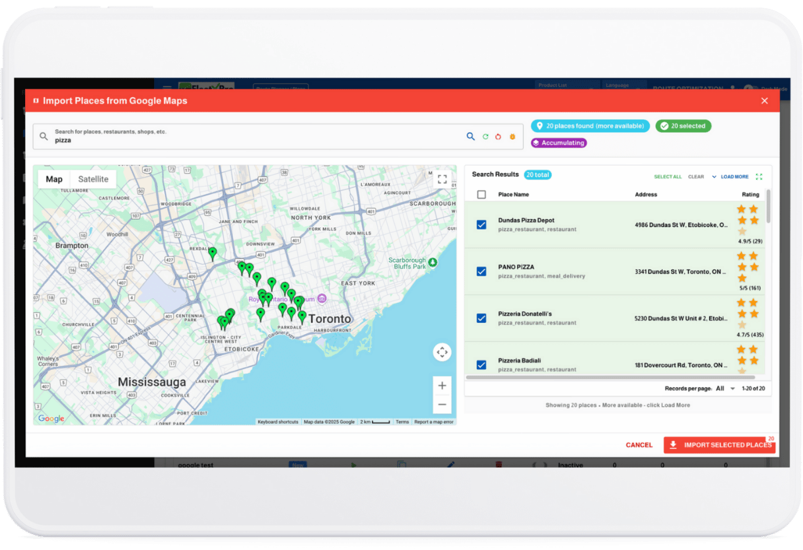Click the blue magnifier search icon
The height and width of the screenshot is (550, 803).
click(471, 137)
